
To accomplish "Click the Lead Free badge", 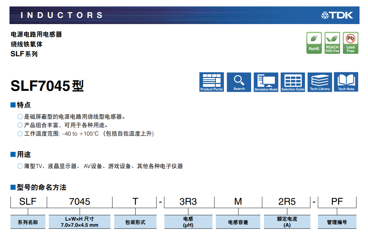I will (x=351, y=43).
